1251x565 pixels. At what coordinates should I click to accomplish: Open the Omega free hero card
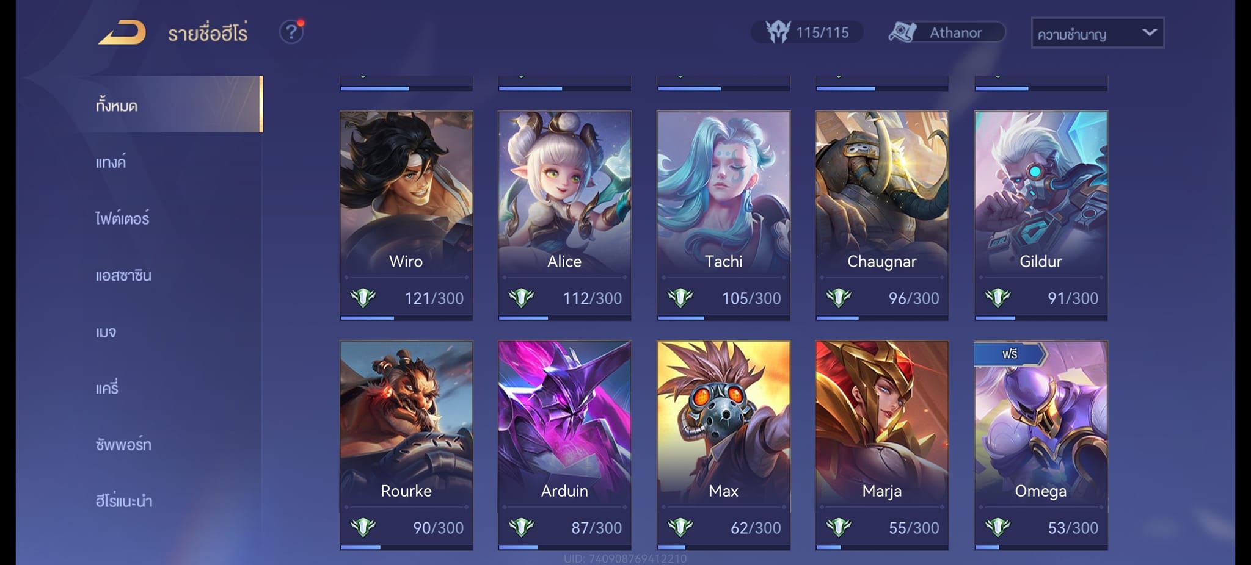(x=1040, y=445)
